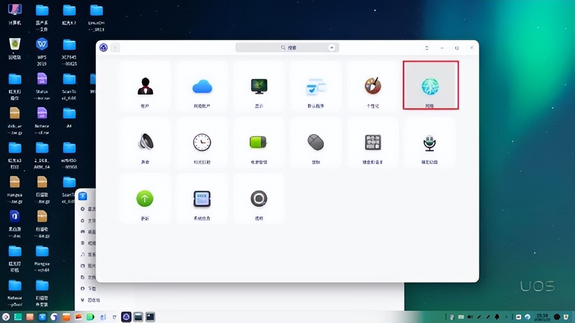Viewport: 575px width, 323px height.
Task: Select Music in the file manager sidebar
Action: pos(88,255)
